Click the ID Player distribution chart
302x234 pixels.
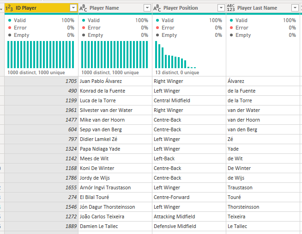41,54
